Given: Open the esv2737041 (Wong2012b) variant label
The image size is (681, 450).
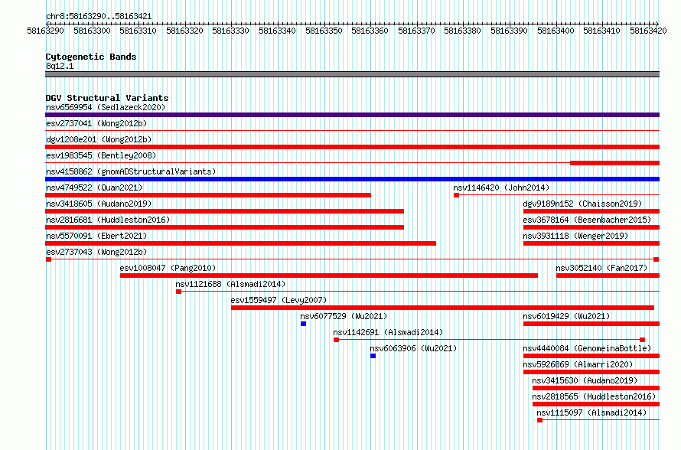Looking at the screenshot, I should (96, 123).
